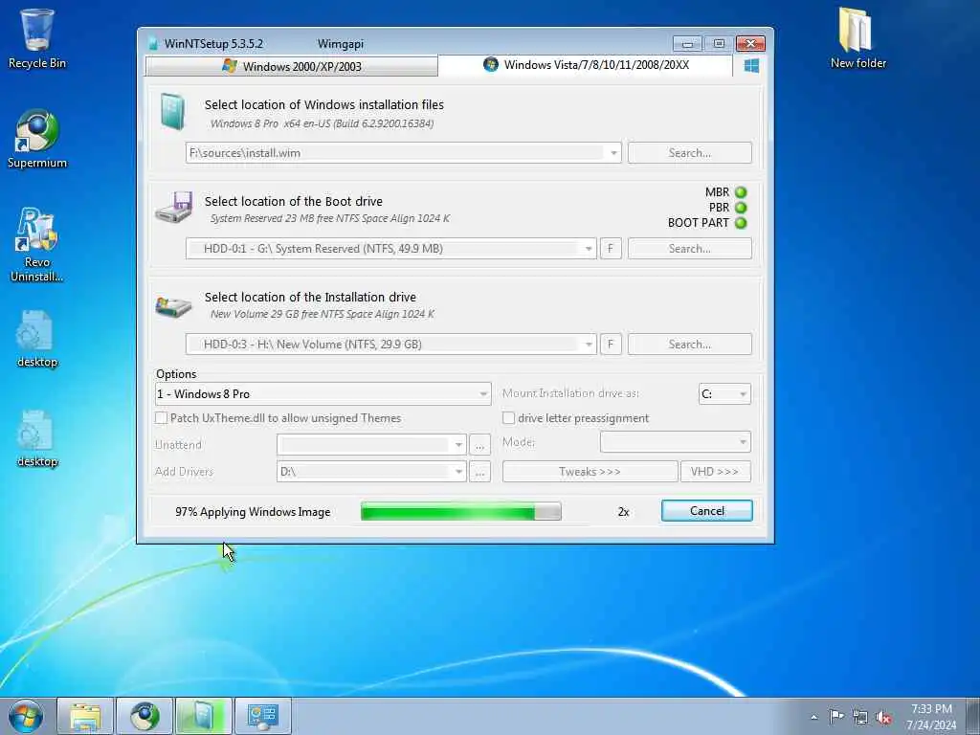Click Show desktop strip at taskbar end
This screenshot has height=735, width=980.
click(x=972, y=717)
